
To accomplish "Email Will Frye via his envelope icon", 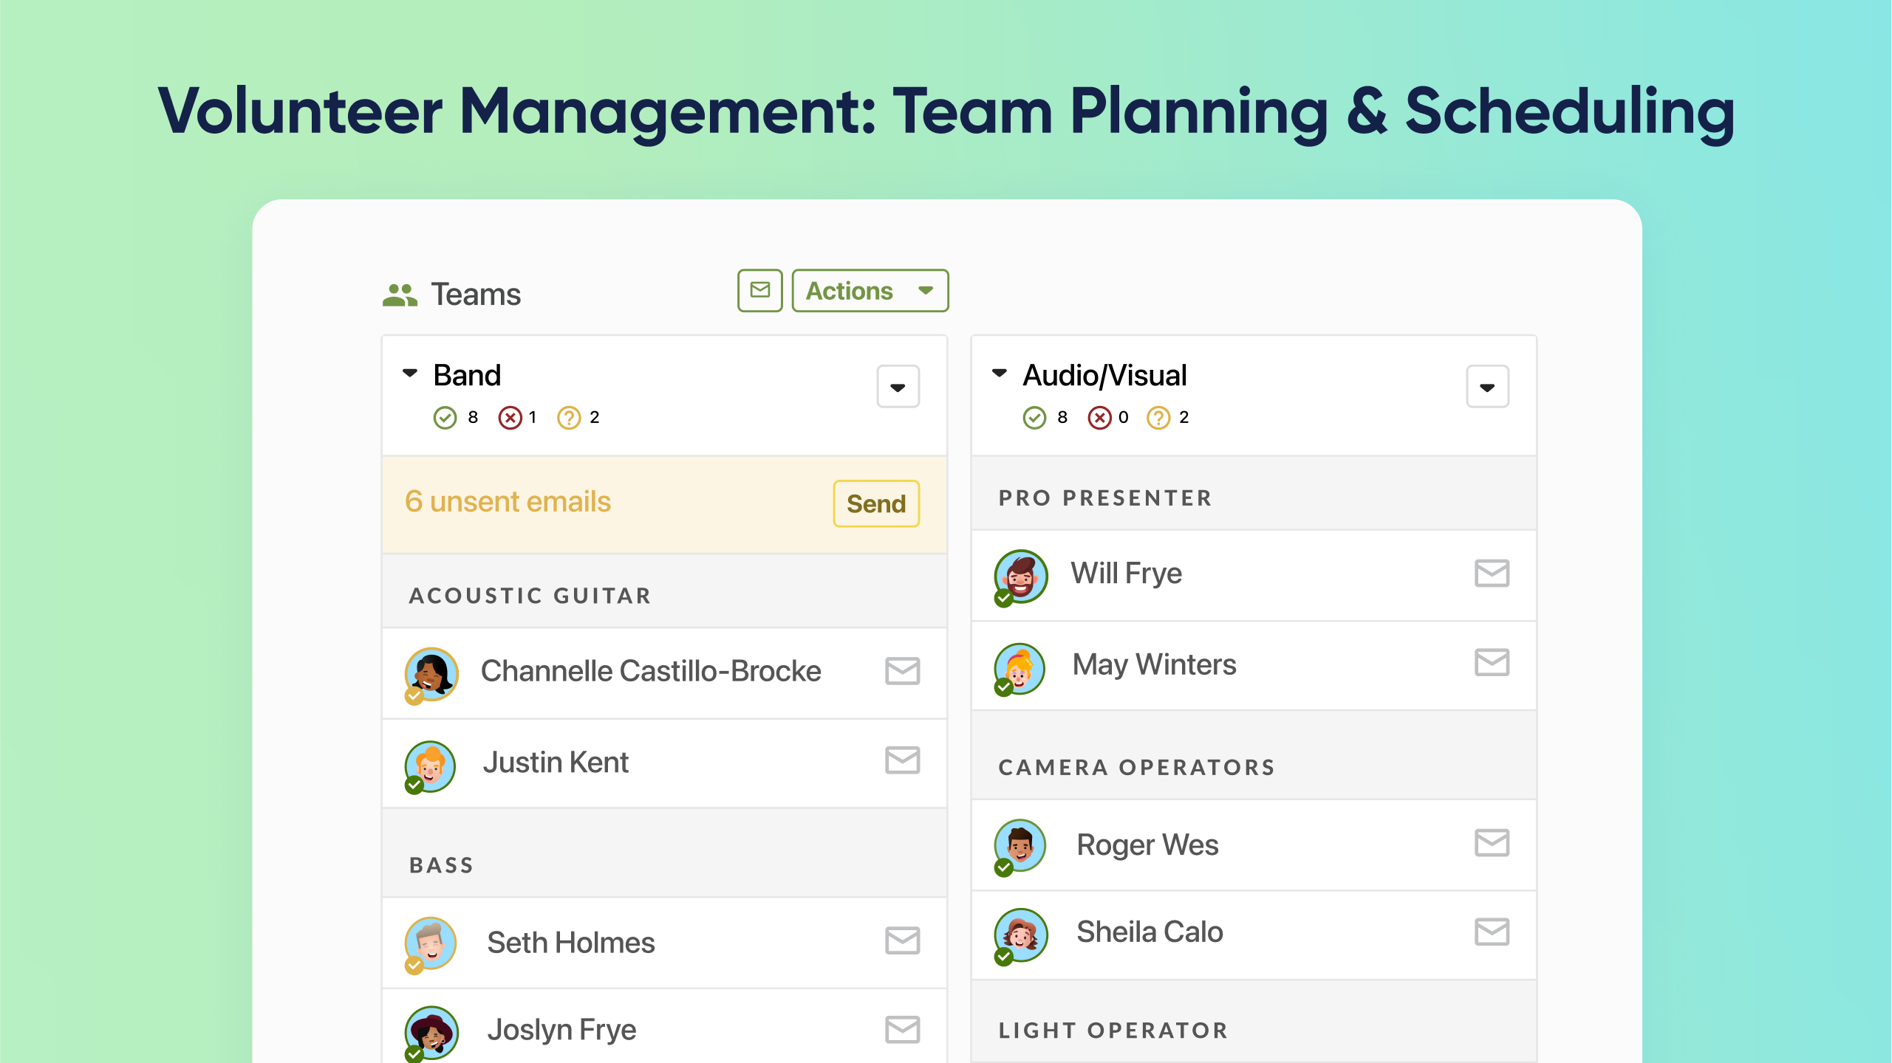I will pyautogui.click(x=1492, y=574).
